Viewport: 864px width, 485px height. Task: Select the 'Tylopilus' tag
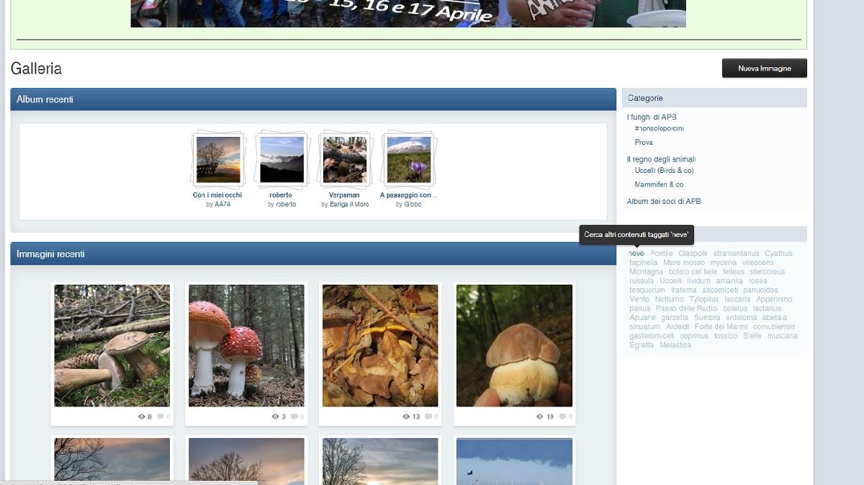coord(704,300)
